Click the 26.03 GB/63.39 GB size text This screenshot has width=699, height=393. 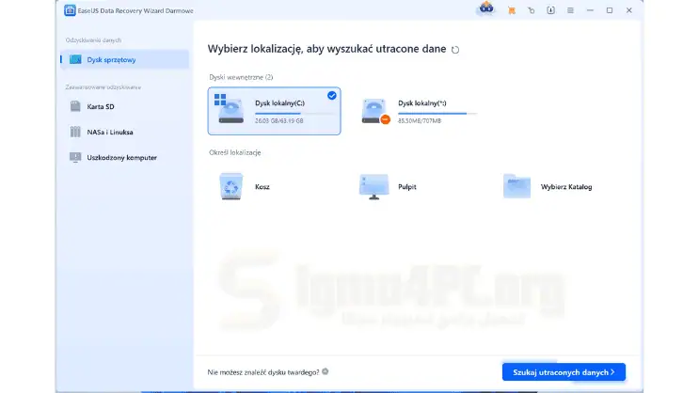click(279, 120)
